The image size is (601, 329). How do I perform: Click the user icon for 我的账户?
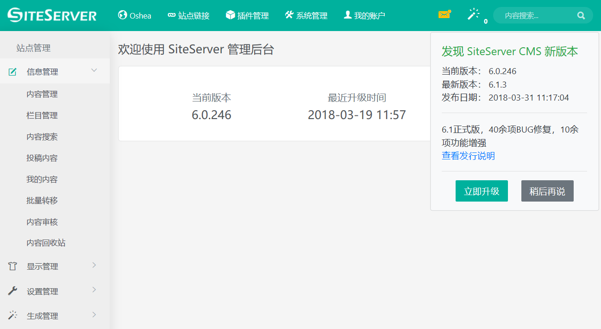tap(348, 15)
